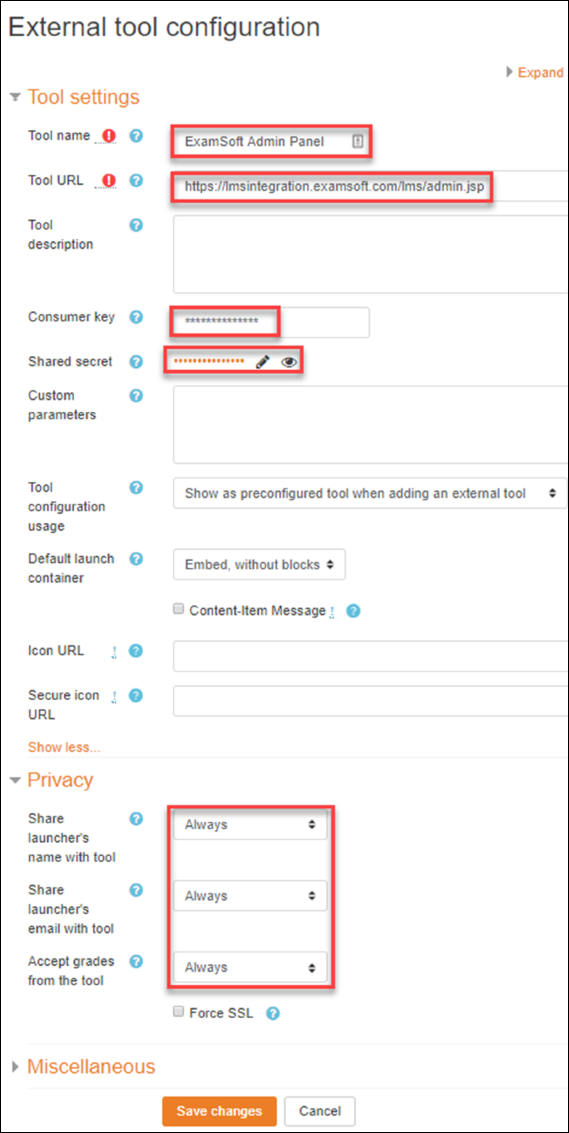569x1133 pixels.
Task: Reveal the Shared secret with the eye icon
Action: coord(288,361)
